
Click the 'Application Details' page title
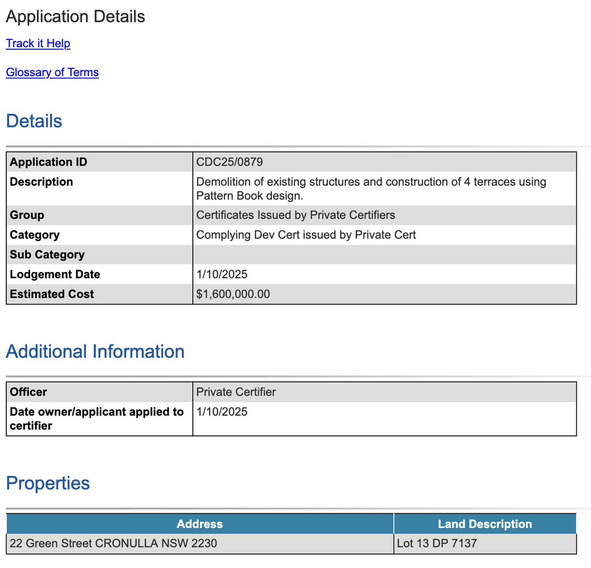point(75,17)
